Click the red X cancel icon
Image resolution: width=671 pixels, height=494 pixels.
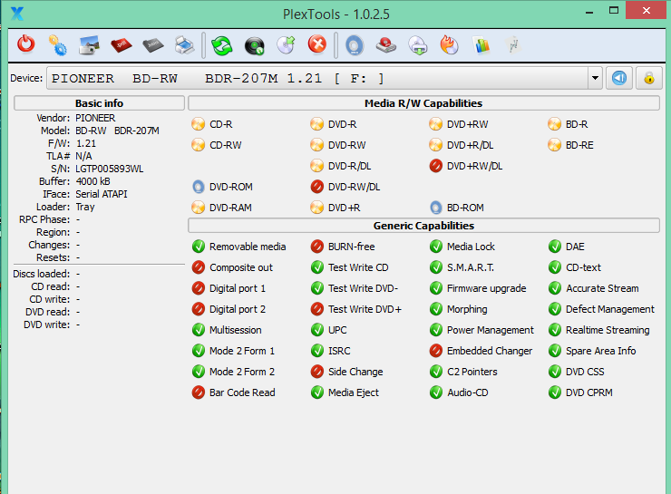(x=317, y=44)
